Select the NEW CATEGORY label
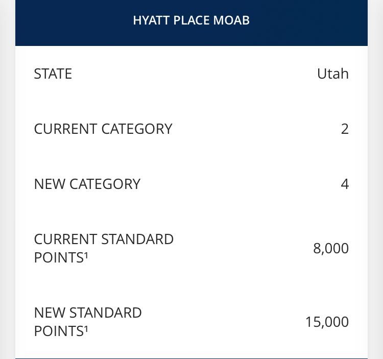The image size is (383, 359). tap(87, 184)
